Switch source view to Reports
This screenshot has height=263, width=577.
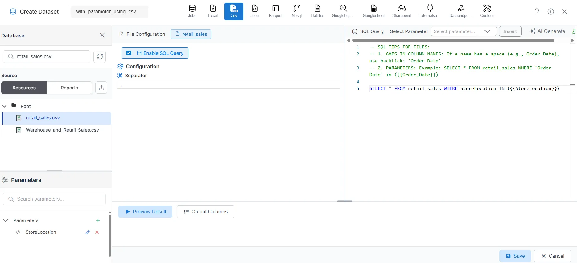click(x=69, y=88)
